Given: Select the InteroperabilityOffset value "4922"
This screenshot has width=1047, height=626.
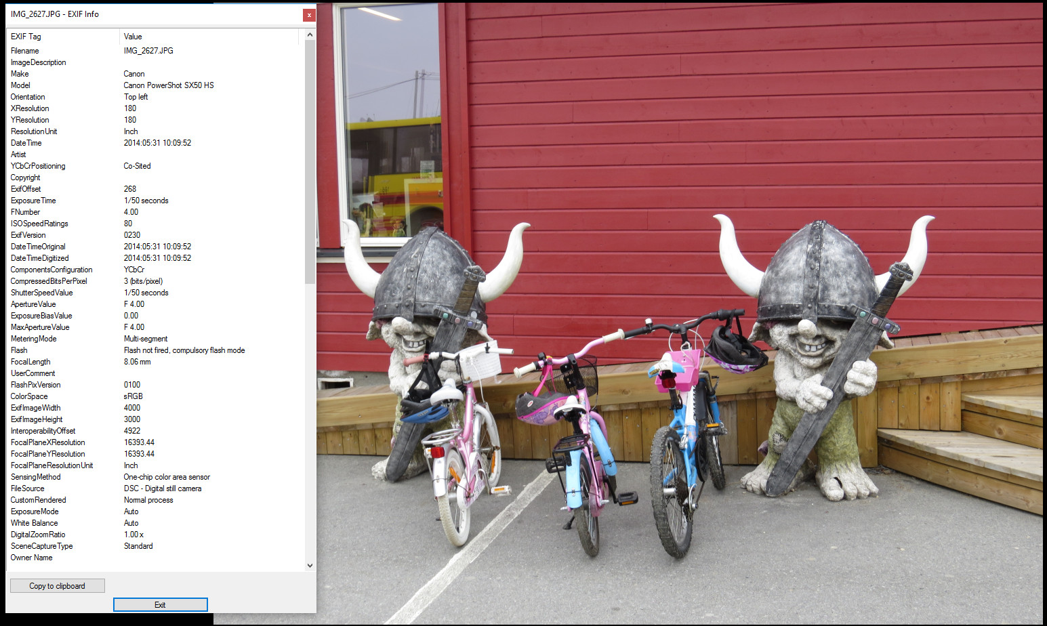Looking at the screenshot, I should click(132, 431).
